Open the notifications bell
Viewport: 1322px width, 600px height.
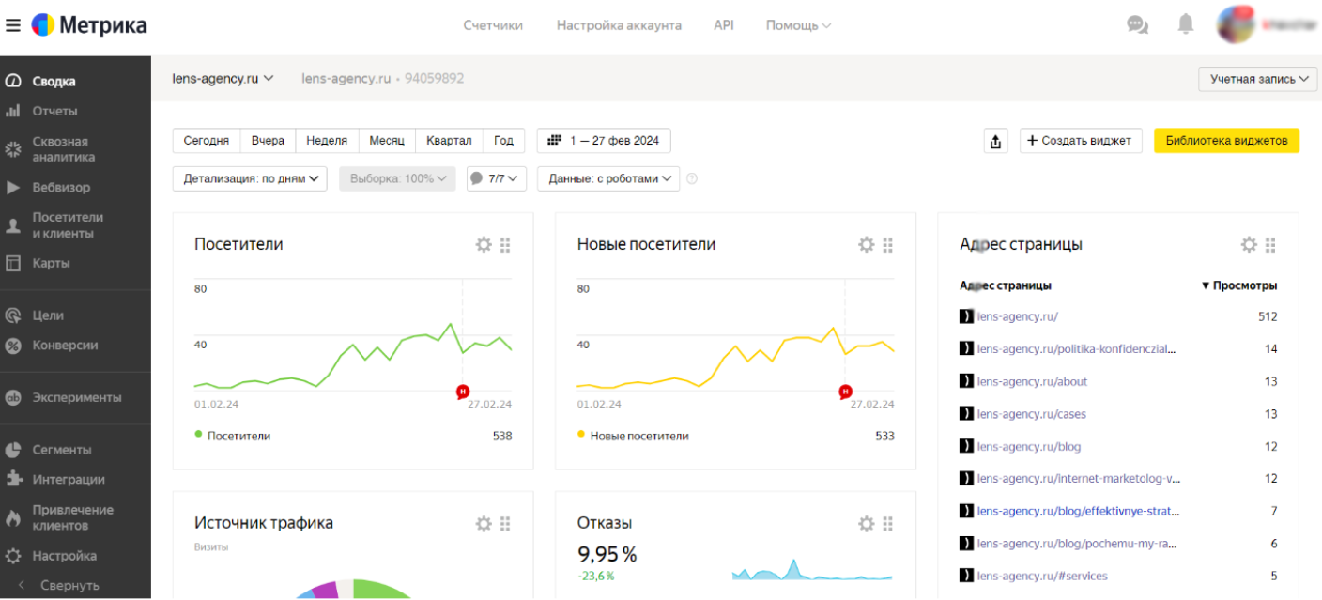point(1186,24)
